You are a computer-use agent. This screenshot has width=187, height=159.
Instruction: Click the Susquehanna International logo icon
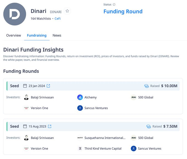pyautogui.click(x=80, y=138)
